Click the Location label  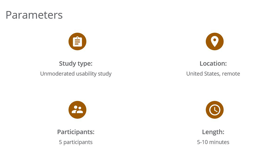(213, 63)
